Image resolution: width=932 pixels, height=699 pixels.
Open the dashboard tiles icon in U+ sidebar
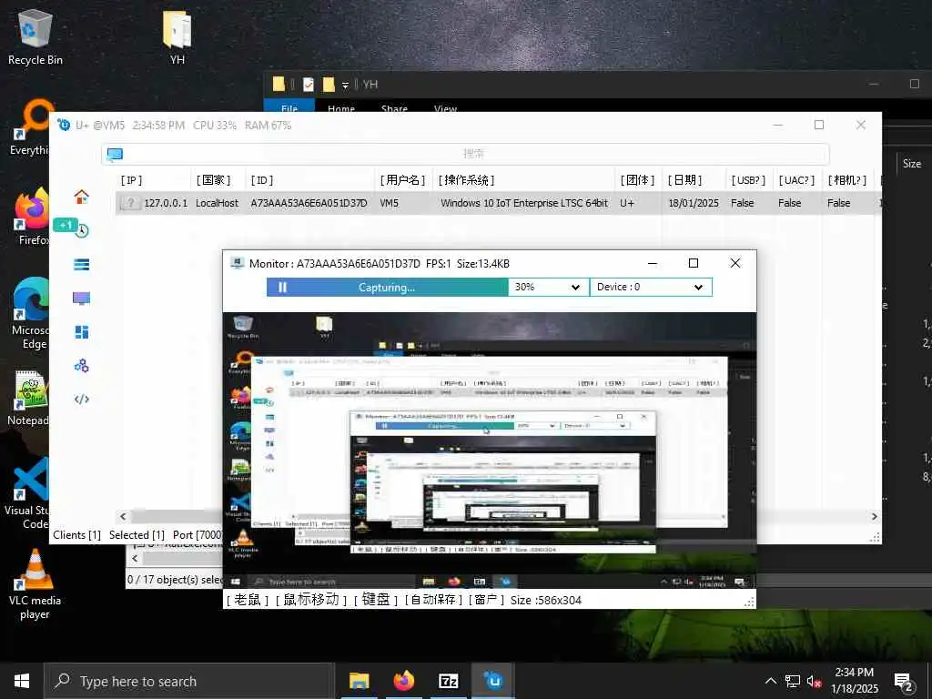(x=81, y=331)
